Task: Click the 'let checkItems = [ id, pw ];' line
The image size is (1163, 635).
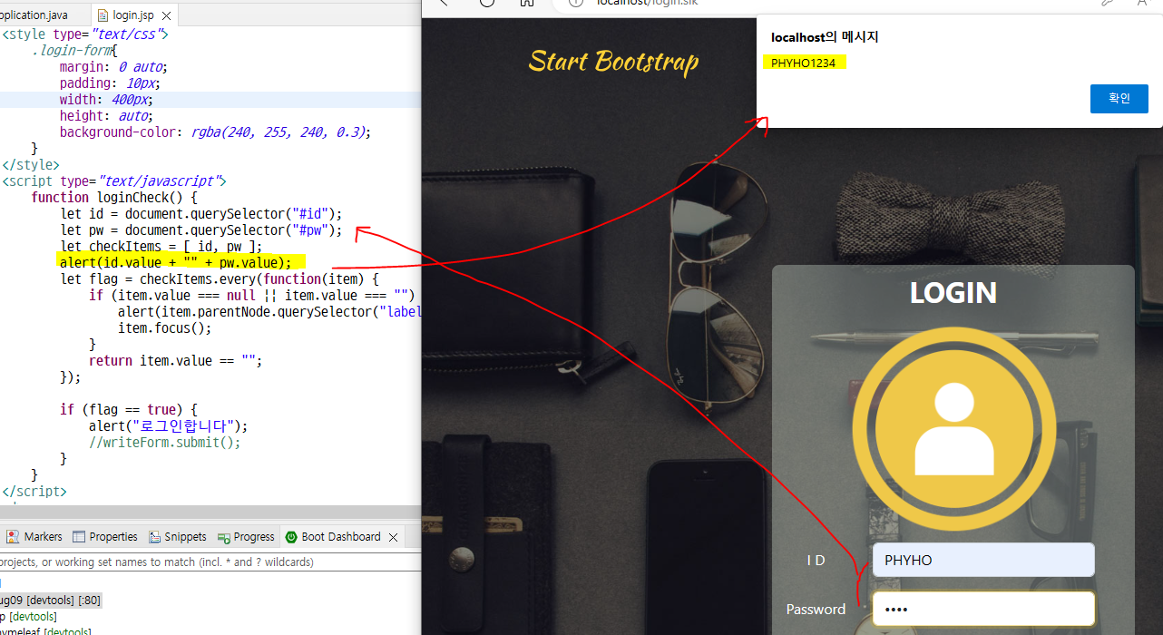Action: tap(161, 247)
